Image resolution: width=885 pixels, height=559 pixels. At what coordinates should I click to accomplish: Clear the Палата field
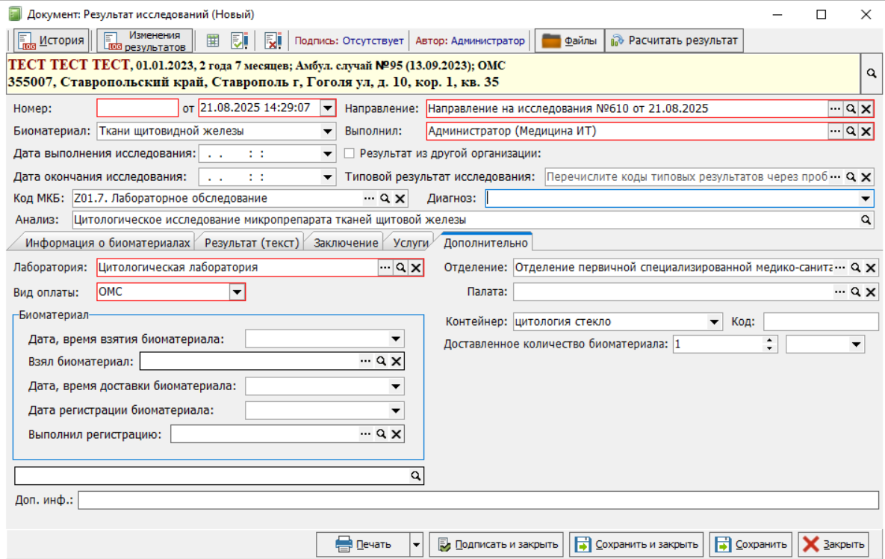pyautogui.click(x=871, y=292)
